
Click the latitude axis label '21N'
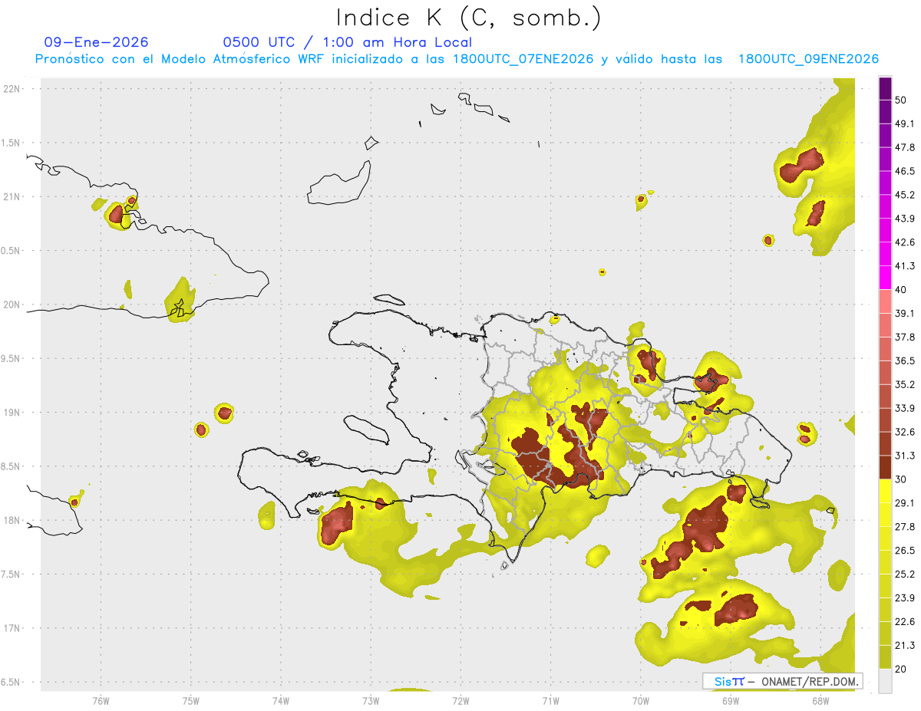(13, 196)
